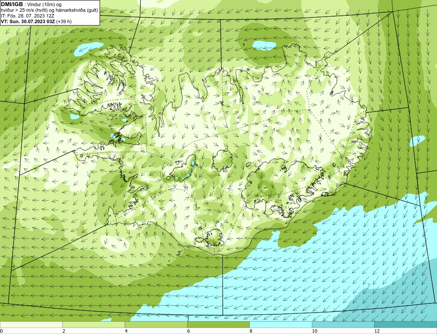Image resolution: width=437 pixels, height=334 pixels.
Task: Select the 0–2 m/s pale color swatch
Action: (31, 324)
